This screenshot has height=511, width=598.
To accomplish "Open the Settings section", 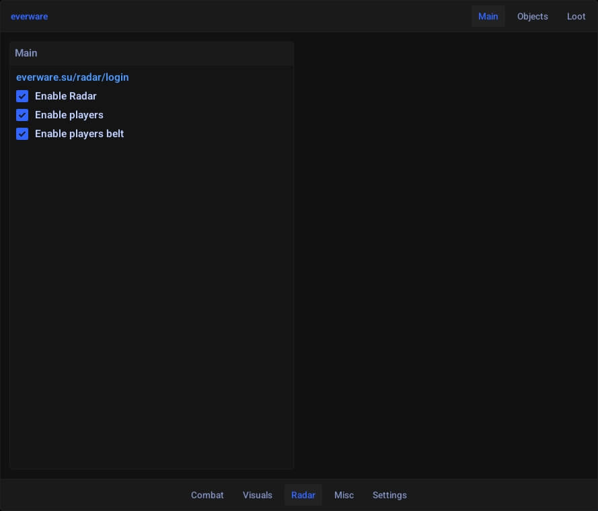I will click(x=389, y=495).
